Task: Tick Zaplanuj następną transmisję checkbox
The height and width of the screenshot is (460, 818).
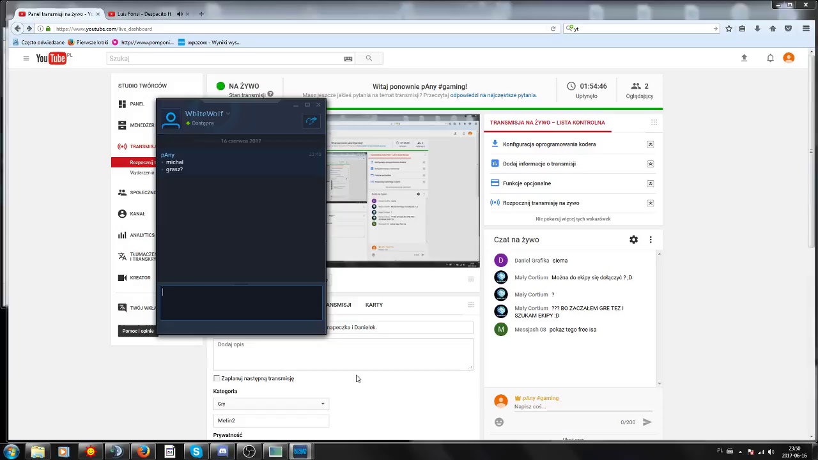Action: [x=217, y=378]
